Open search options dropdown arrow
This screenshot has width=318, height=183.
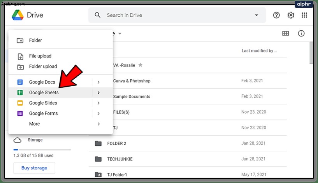click(x=257, y=15)
